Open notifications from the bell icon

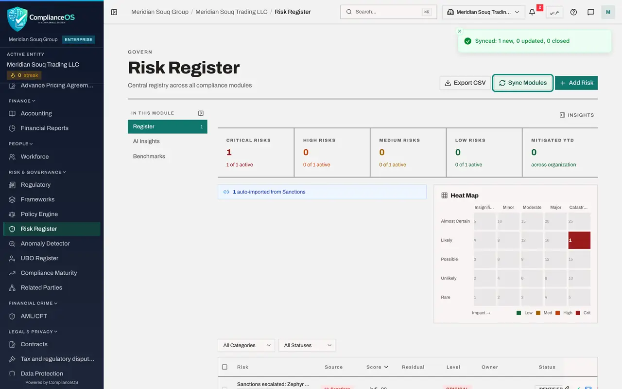tap(532, 12)
